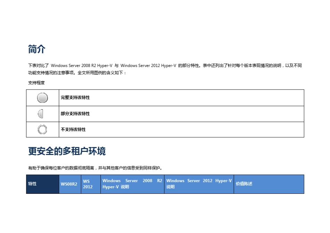
Task: Click the line beginning 功能支持情况的注意事项
Action: [x=77, y=73]
